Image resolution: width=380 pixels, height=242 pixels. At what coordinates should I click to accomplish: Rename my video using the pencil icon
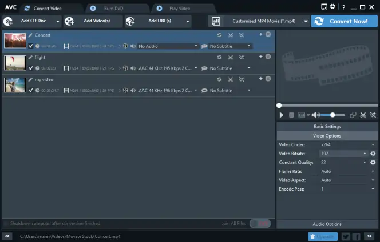coord(30,80)
